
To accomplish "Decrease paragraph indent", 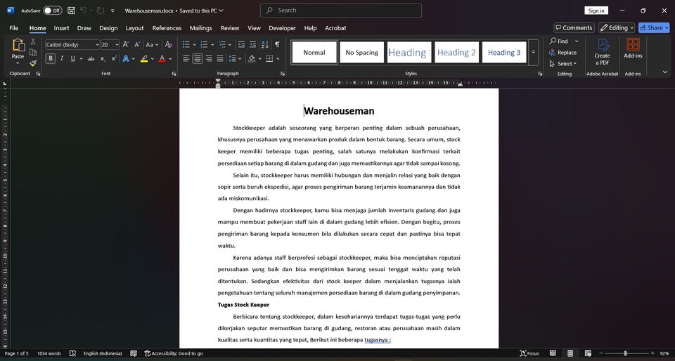I will point(241,44).
